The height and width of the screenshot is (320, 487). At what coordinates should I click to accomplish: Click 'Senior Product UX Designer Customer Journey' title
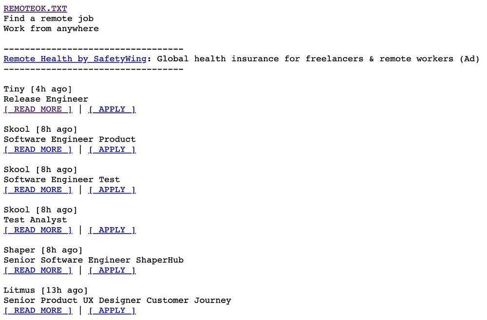tap(117, 301)
